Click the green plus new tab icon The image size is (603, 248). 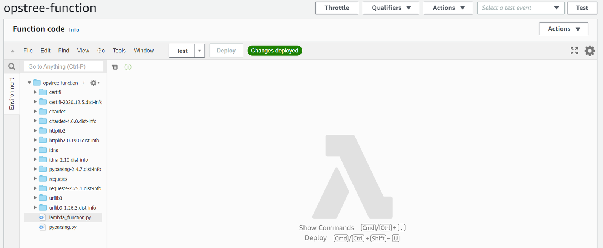[x=128, y=67]
